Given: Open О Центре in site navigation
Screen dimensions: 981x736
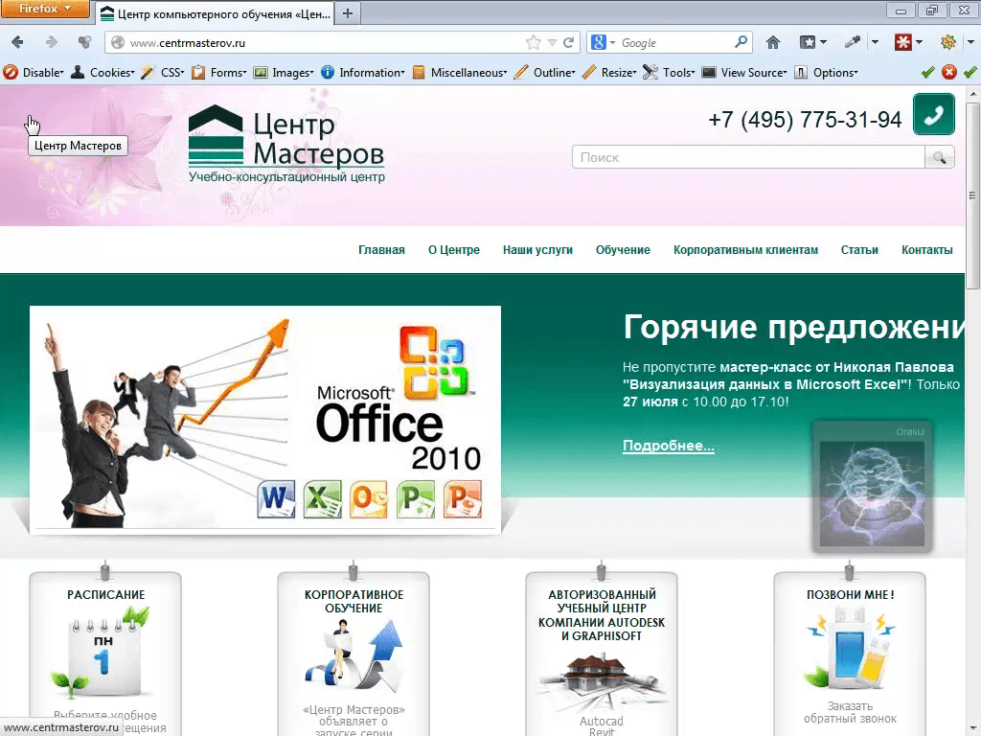Looking at the screenshot, I should (x=454, y=250).
